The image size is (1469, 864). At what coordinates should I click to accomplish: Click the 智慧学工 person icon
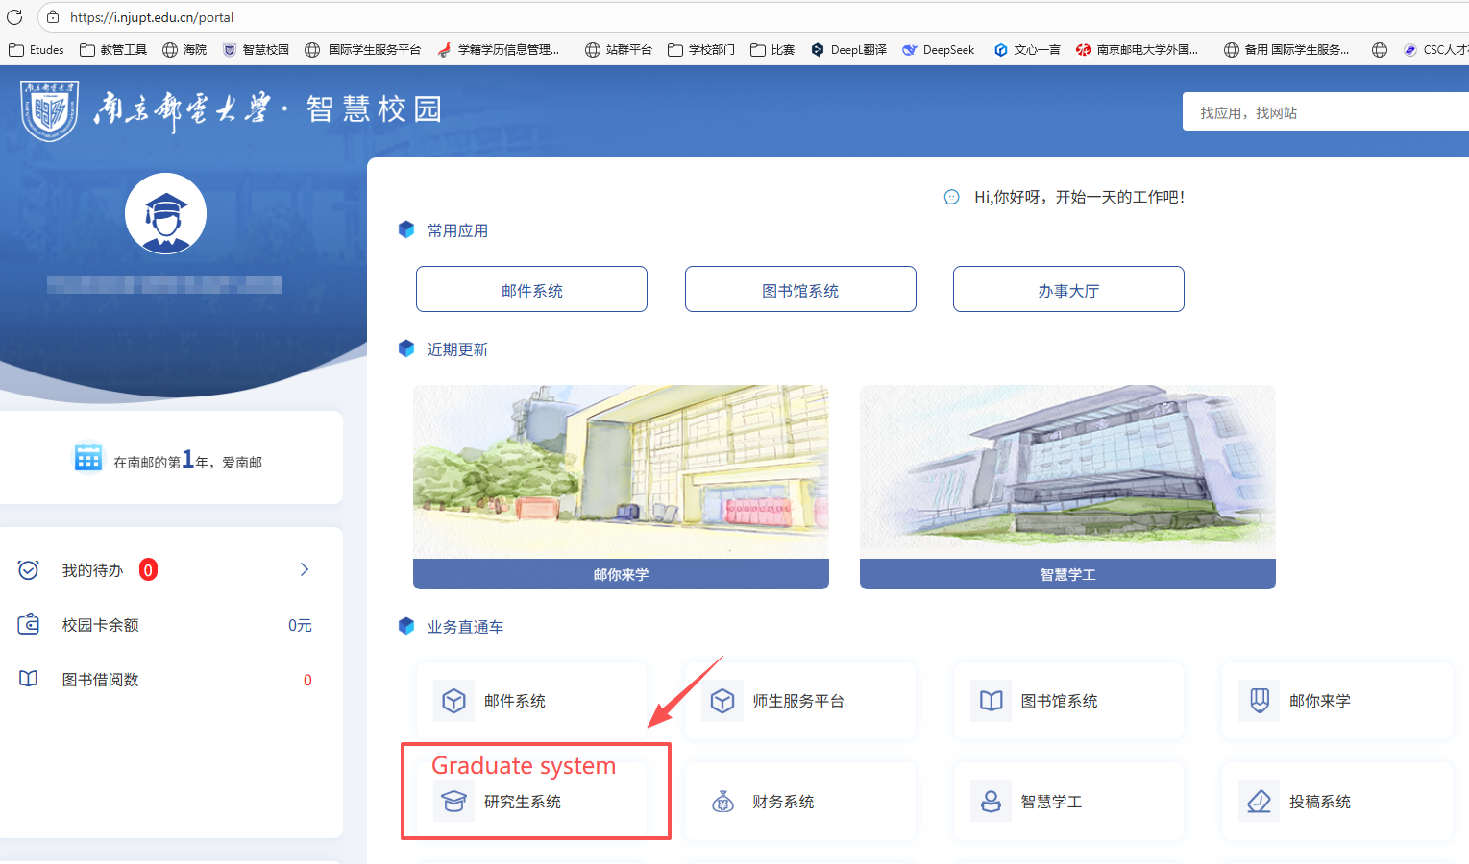pos(991,801)
